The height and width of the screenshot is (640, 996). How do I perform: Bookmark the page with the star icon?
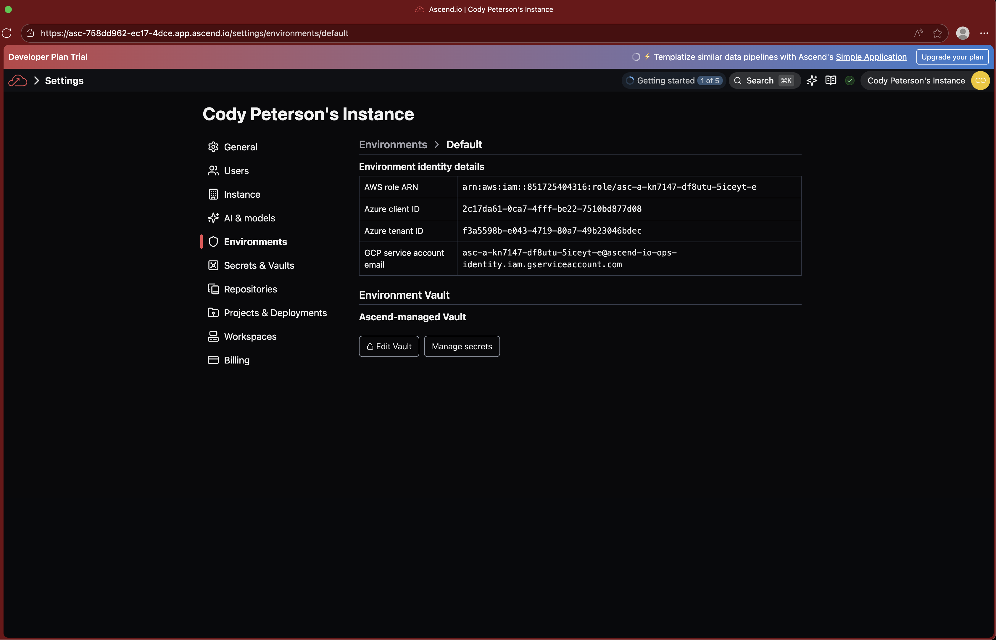937,33
